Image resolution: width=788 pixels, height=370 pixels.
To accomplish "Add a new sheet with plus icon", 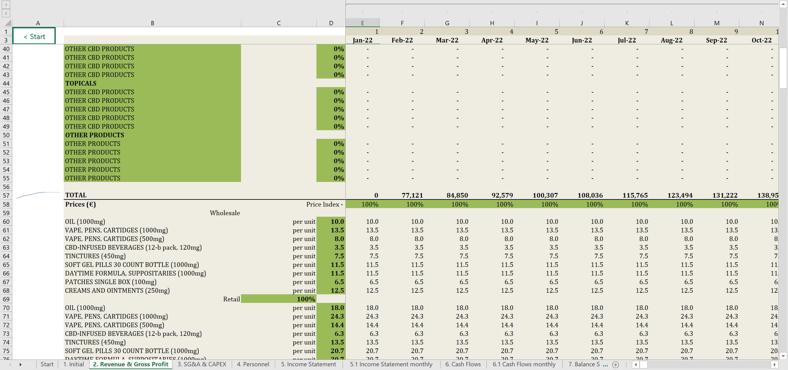I will point(616,364).
